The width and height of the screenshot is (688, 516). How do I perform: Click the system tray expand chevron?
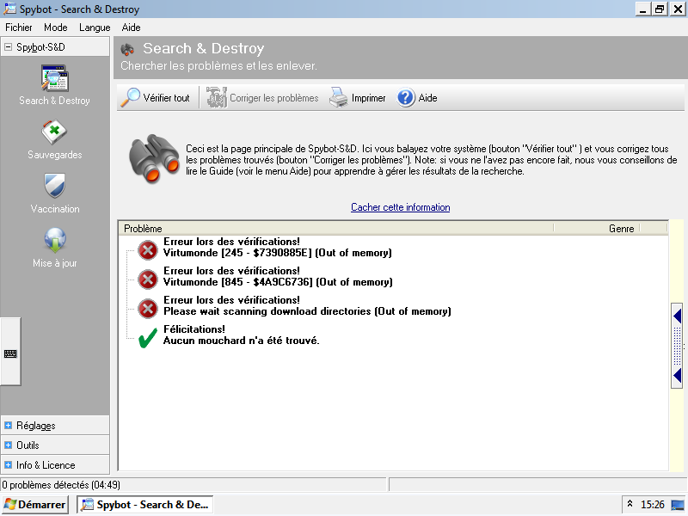coord(630,504)
